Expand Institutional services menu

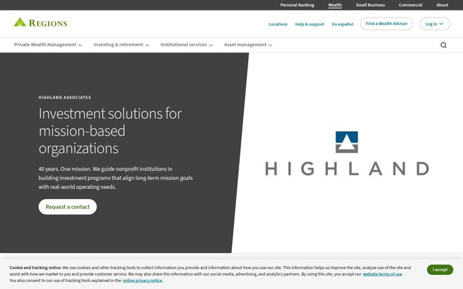(186, 45)
